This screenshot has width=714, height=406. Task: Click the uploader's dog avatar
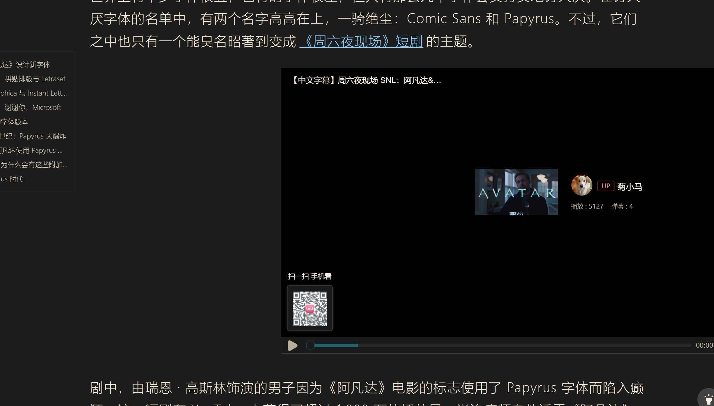click(581, 185)
